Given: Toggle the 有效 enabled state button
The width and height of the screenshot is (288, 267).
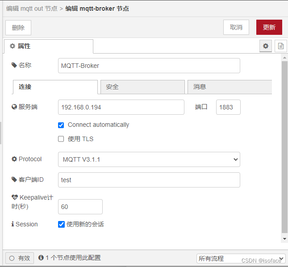Looking at the screenshot, I should pyautogui.click(x=20, y=258).
